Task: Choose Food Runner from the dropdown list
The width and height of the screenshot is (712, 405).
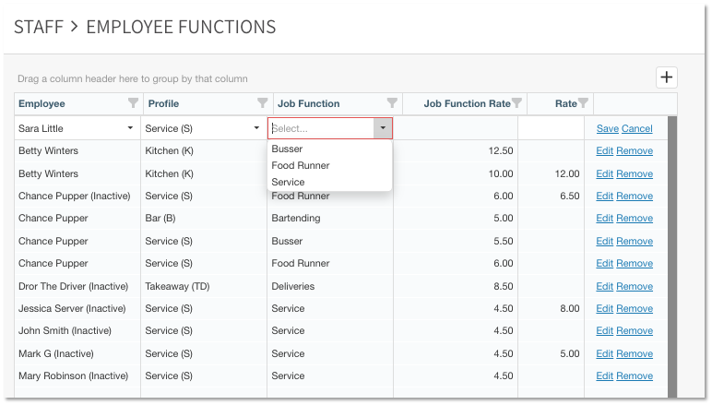Action: pyautogui.click(x=300, y=165)
